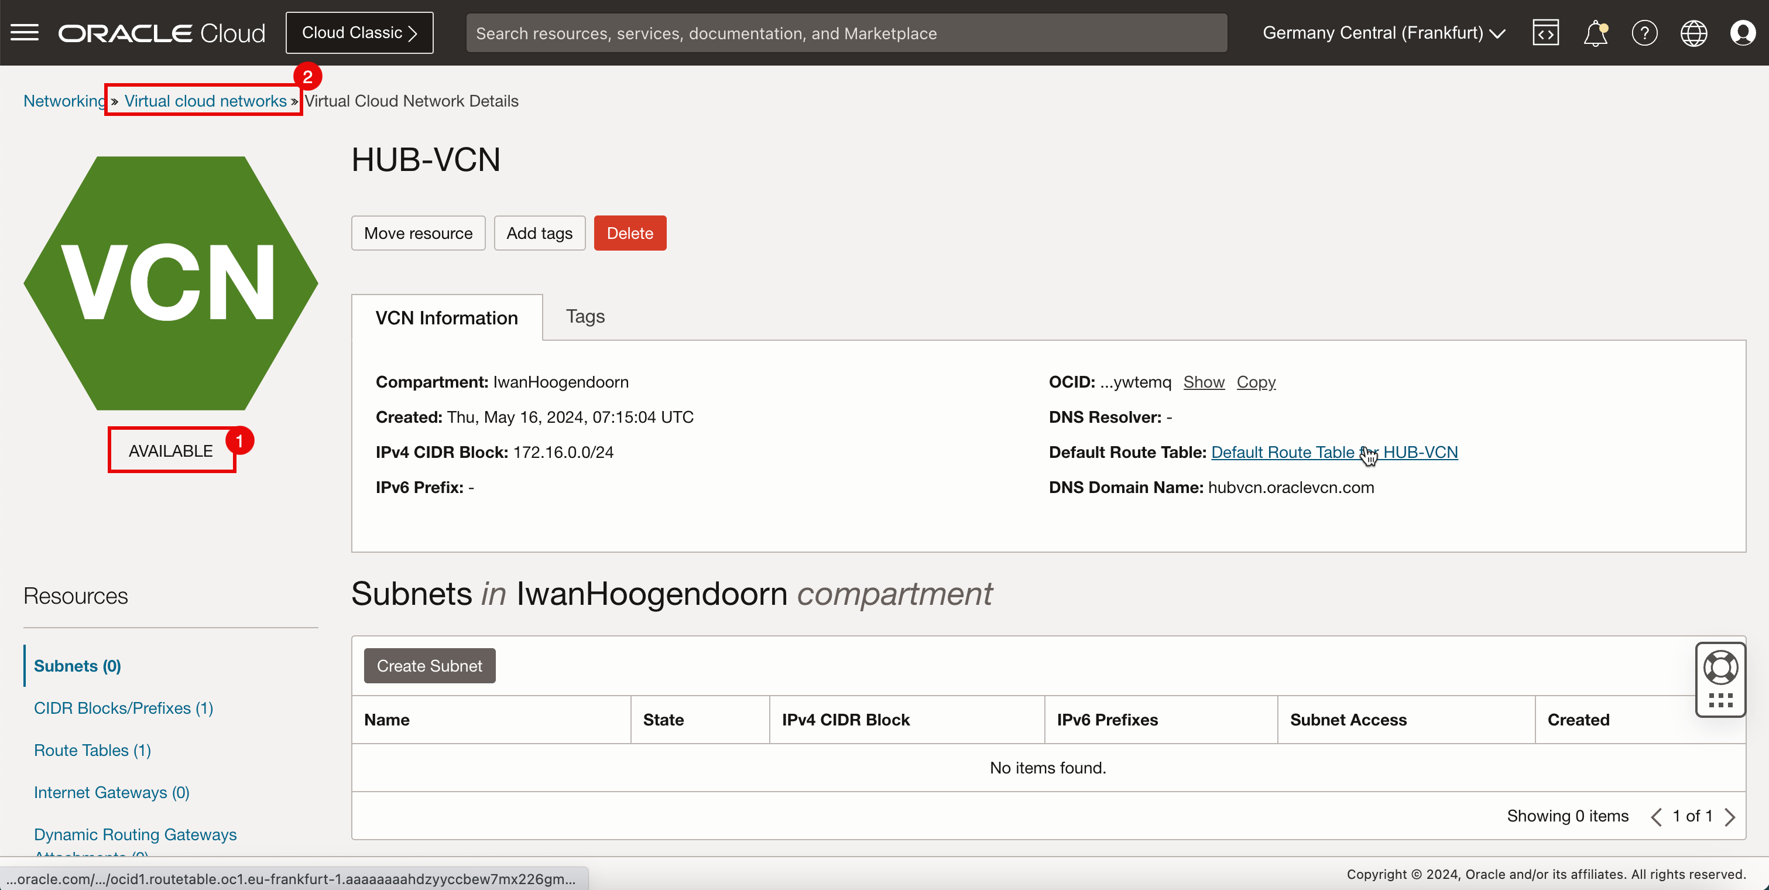Open the user profile avatar menu
The image size is (1769, 890).
pyautogui.click(x=1743, y=32)
